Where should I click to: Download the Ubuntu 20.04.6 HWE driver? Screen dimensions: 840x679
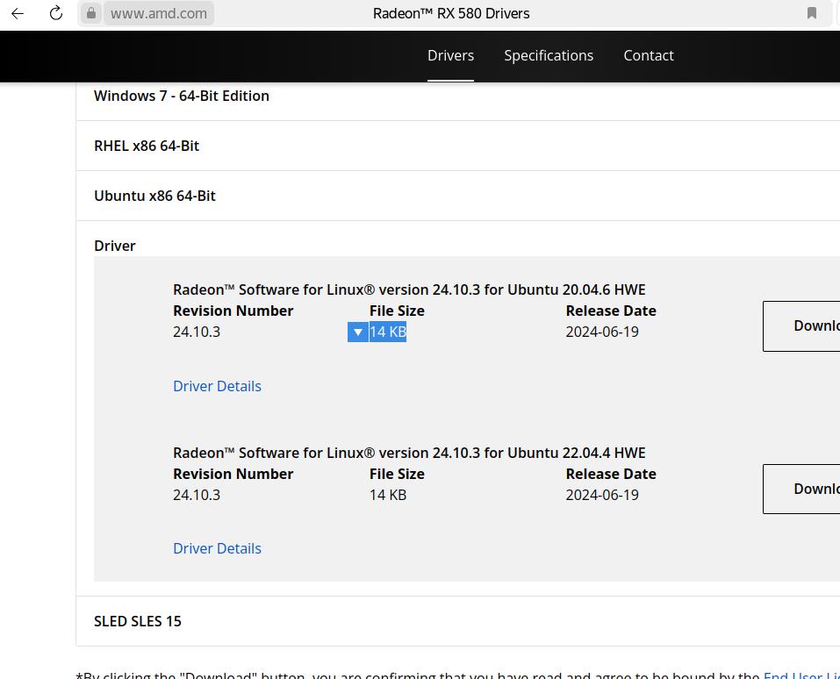pos(801,326)
